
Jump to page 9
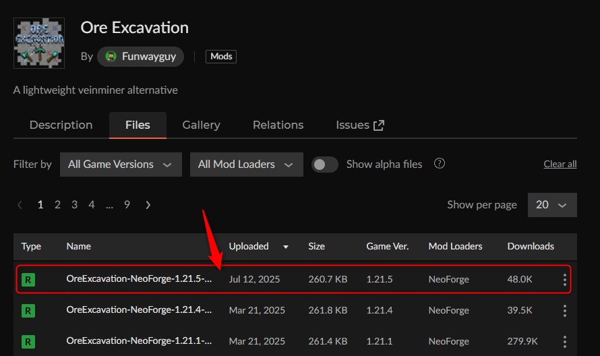tap(127, 205)
